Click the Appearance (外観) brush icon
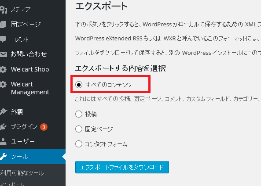Screen dimensions: 261x186 coord(4,112)
